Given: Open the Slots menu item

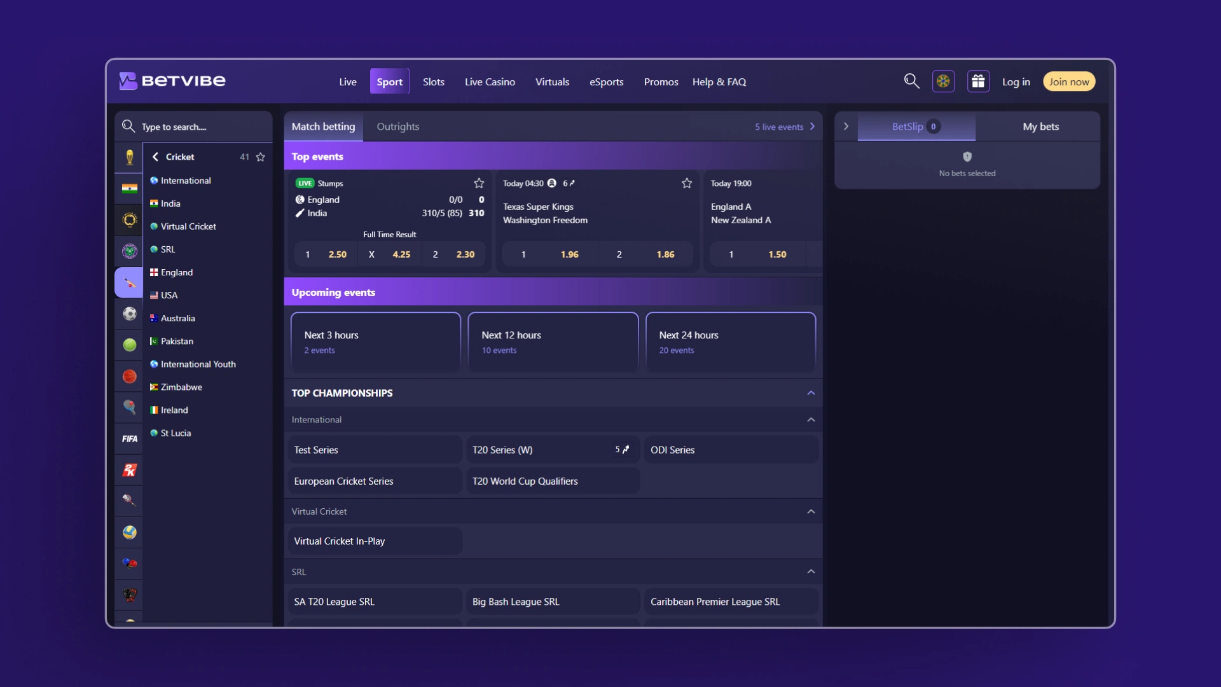Looking at the screenshot, I should [x=434, y=81].
